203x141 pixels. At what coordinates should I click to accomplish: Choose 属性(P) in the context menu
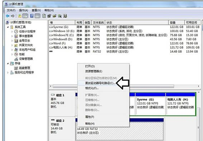click(103, 117)
